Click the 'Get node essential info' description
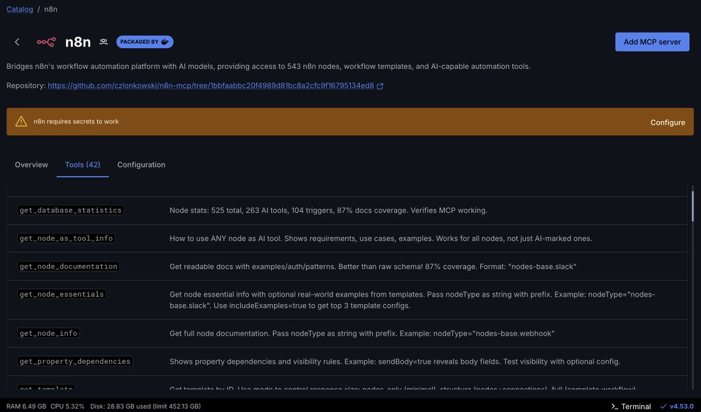The width and height of the screenshot is (701, 412). [412, 300]
